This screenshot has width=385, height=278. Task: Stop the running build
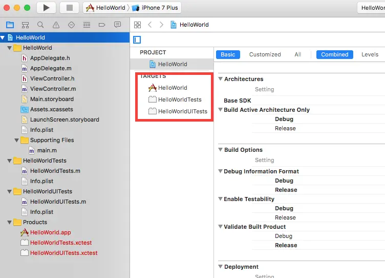click(x=70, y=8)
